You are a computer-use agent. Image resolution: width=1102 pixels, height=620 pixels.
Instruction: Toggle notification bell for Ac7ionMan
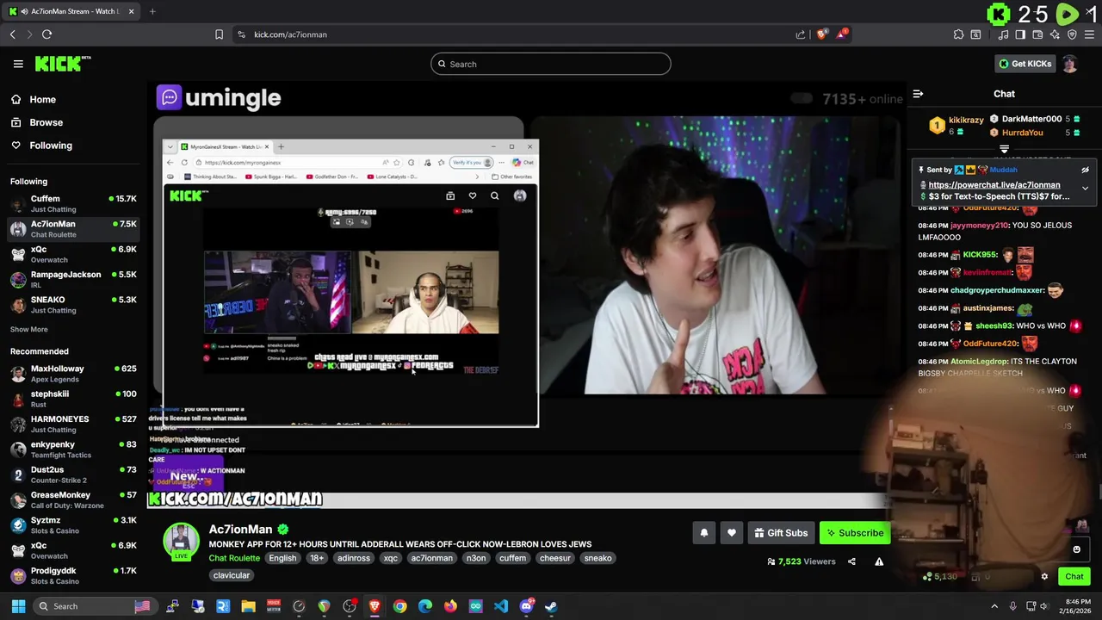click(704, 533)
